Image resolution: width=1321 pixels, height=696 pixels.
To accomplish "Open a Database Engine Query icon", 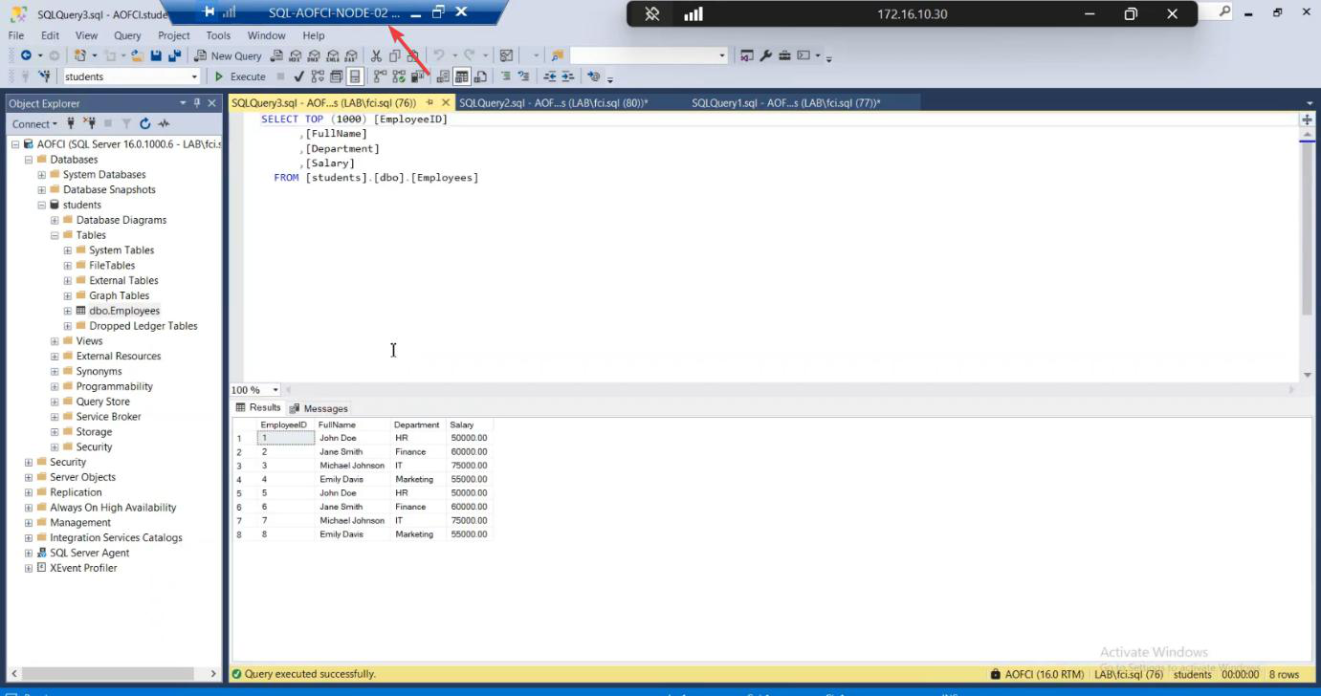I will click(277, 55).
